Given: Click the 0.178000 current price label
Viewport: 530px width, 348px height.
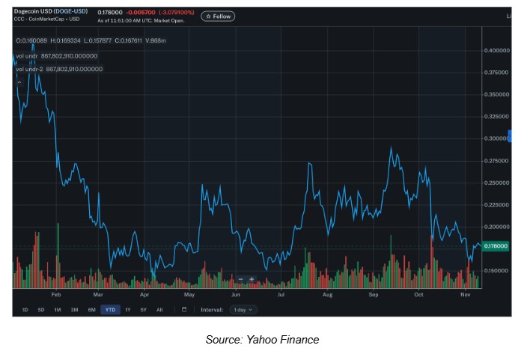Looking at the screenshot, I should tap(496, 246).
